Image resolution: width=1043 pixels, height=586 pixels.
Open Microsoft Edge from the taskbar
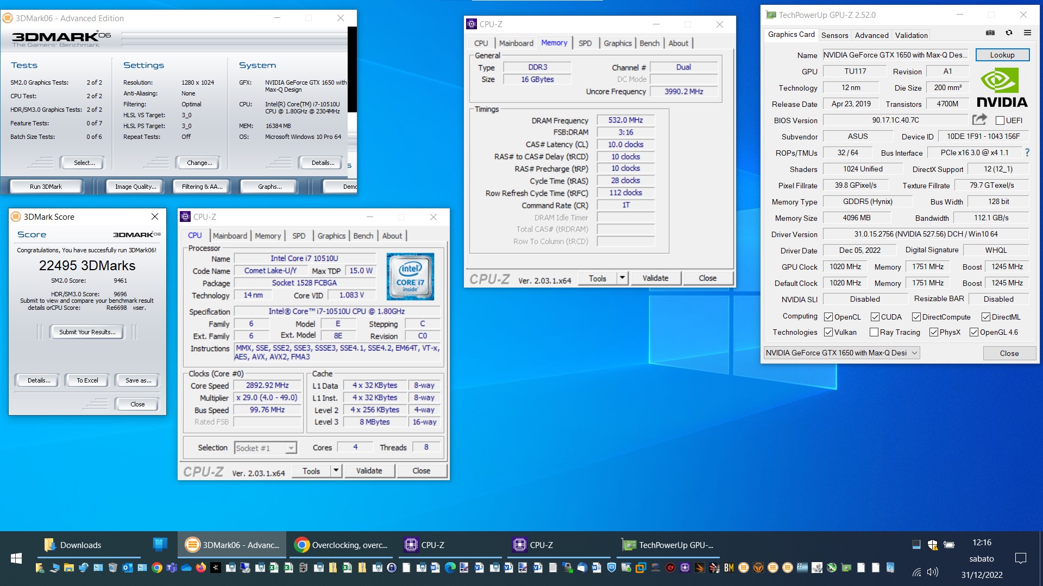pos(450,568)
